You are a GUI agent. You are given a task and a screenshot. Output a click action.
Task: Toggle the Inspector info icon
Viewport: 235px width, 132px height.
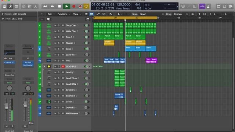10,6
